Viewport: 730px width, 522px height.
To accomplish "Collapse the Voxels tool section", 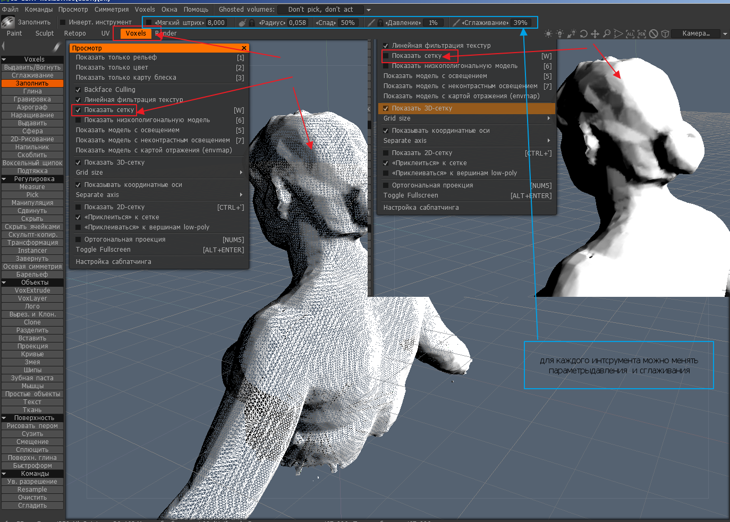I will tap(4, 59).
